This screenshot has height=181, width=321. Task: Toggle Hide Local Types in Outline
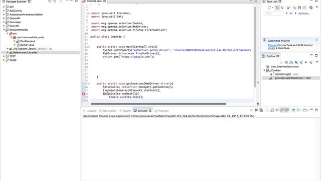(311, 62)
